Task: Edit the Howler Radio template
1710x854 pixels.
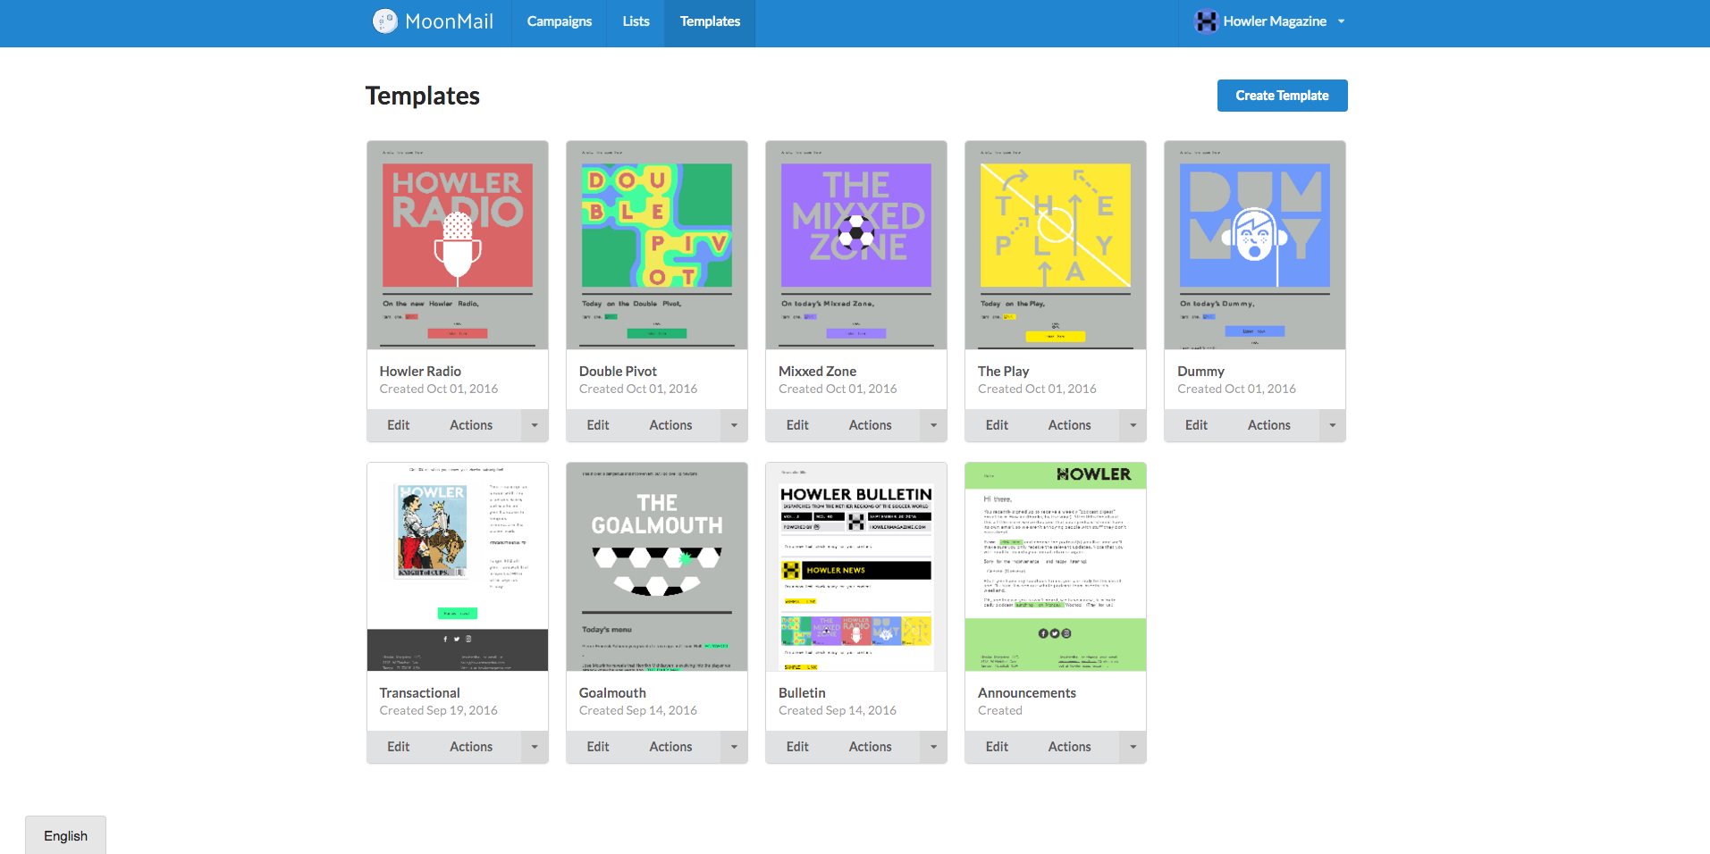Action: 399,425
